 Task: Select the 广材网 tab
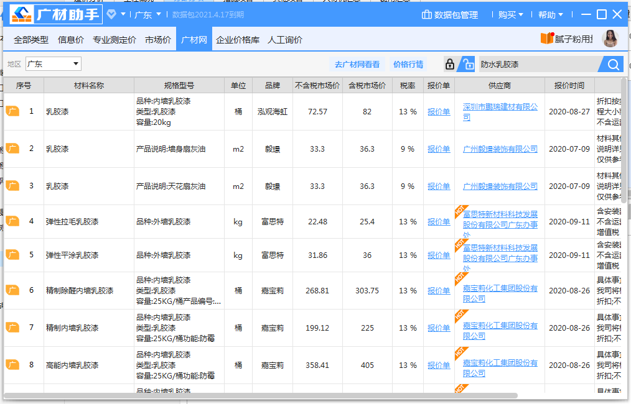[x=194, y=39]
